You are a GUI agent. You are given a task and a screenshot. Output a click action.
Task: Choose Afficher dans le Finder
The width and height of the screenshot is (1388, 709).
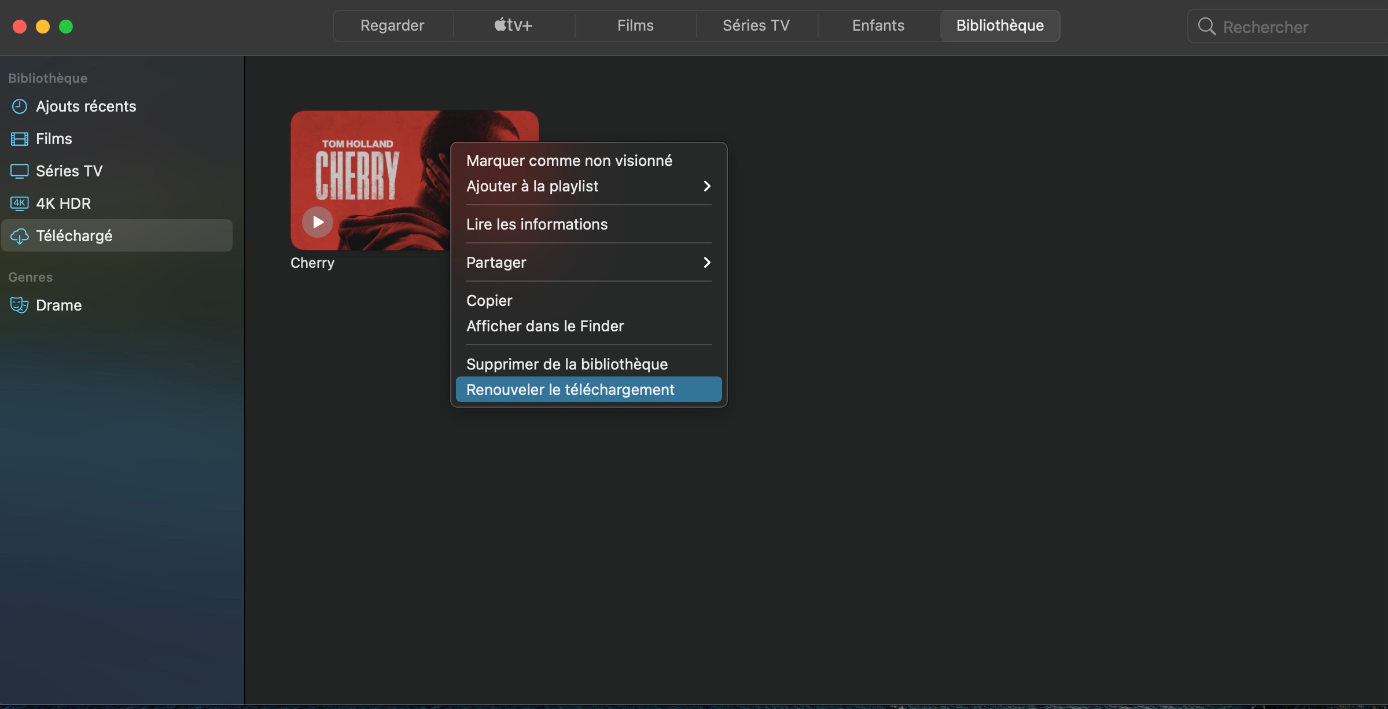(544, 326)
